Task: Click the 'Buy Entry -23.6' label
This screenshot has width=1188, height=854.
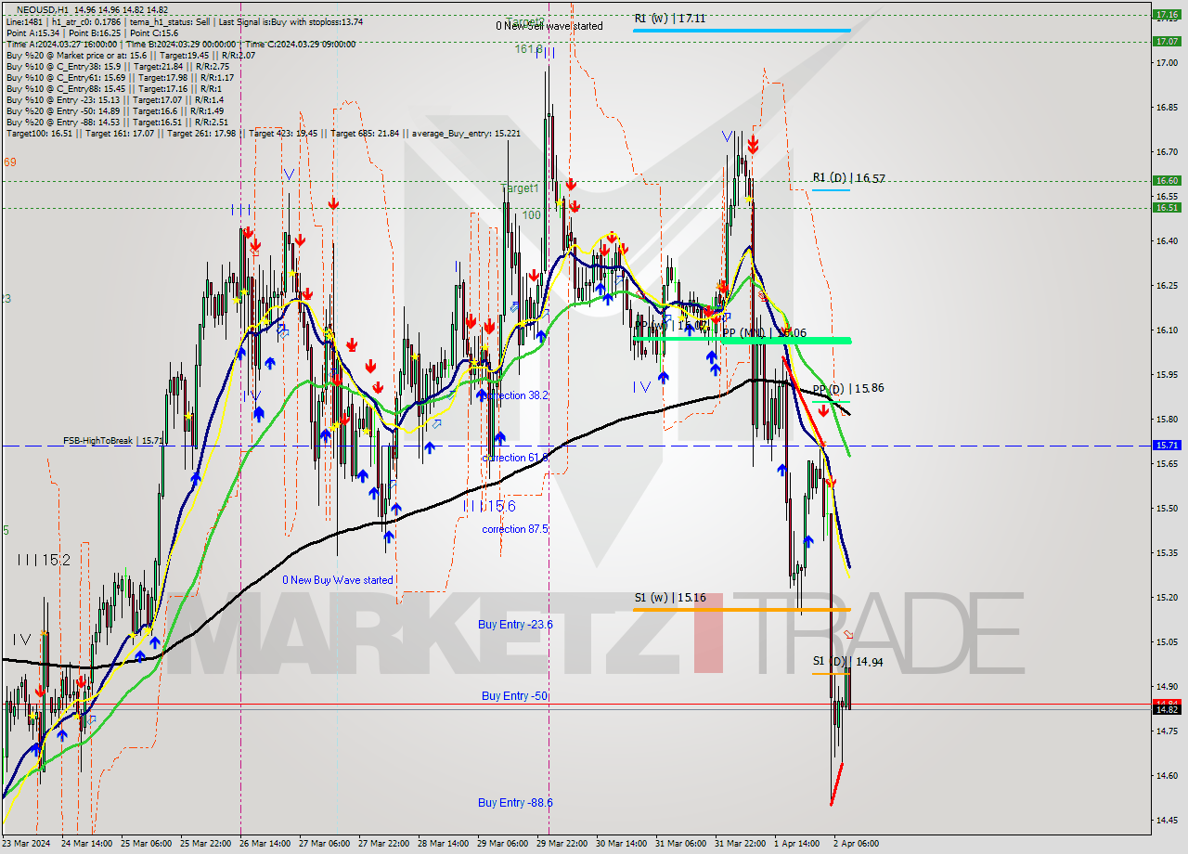Action: (x=515, y=625)
